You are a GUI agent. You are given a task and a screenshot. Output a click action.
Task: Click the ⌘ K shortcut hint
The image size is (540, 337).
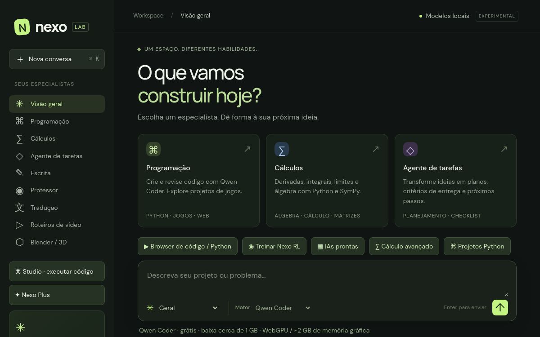94,59
